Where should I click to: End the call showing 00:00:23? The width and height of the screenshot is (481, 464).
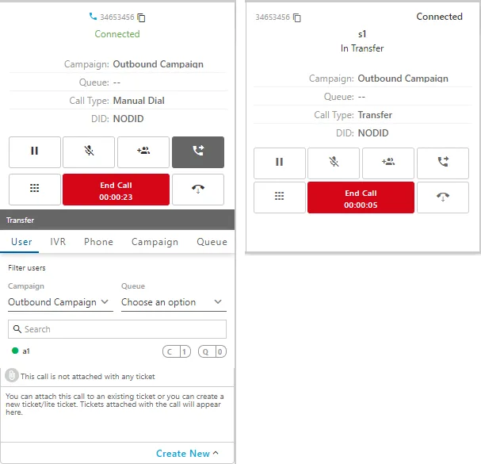pos(116,190)
